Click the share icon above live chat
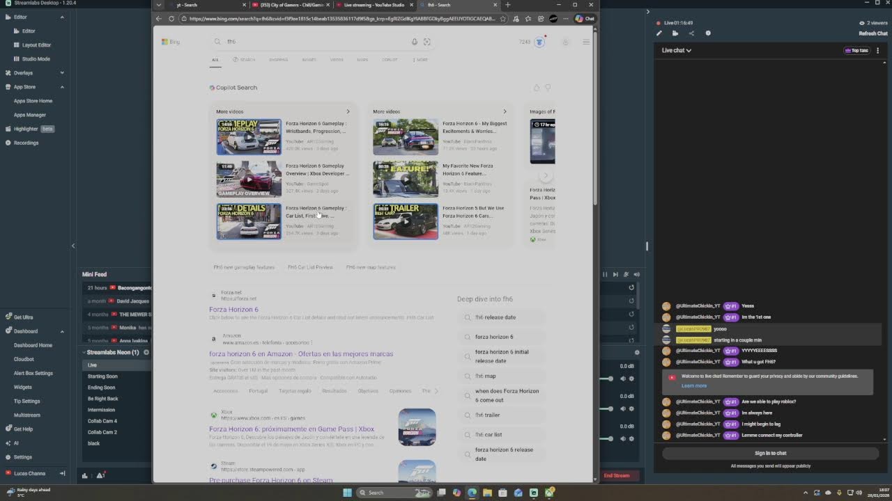This screenshot has height=501, width=892. coord(691,33)
